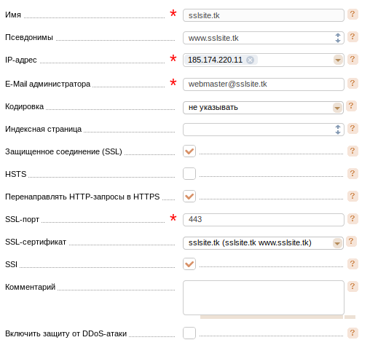Image resolution: width=378 pixels, height=356 pixels.
Task: Show help for IP-адрес field
Action: (x=353, y=59)
